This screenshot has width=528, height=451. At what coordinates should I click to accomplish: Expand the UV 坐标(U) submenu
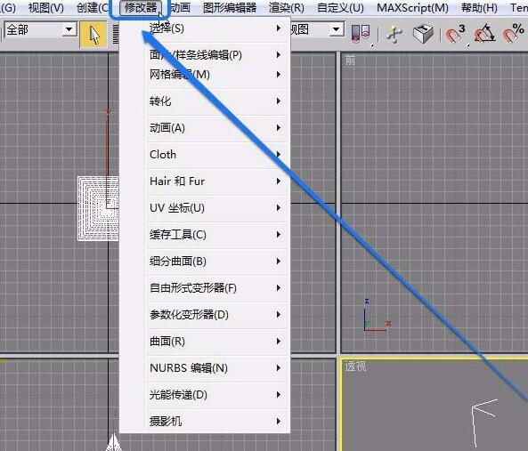tap(217, 208)
